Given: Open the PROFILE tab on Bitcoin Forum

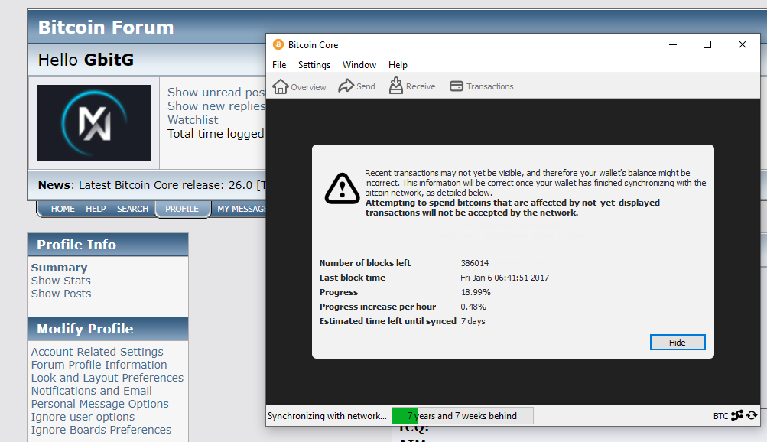Looking at the screenshot, I should [182, 209].
